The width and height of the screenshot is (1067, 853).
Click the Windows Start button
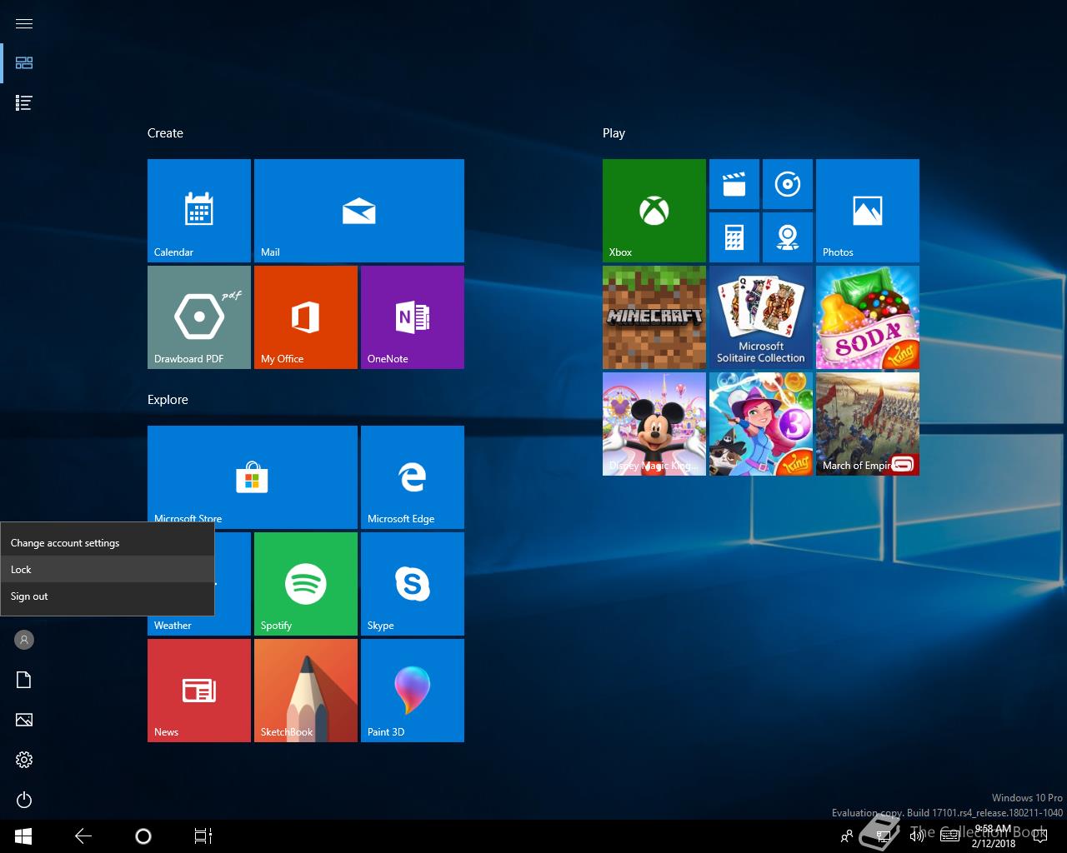[x=23, y=836]
